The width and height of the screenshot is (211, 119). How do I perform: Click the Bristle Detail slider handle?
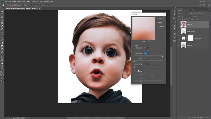[135, 67]
